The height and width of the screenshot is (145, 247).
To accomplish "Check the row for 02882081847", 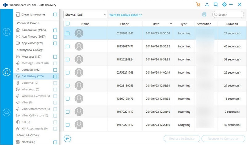I will click(x=68, y=33).
